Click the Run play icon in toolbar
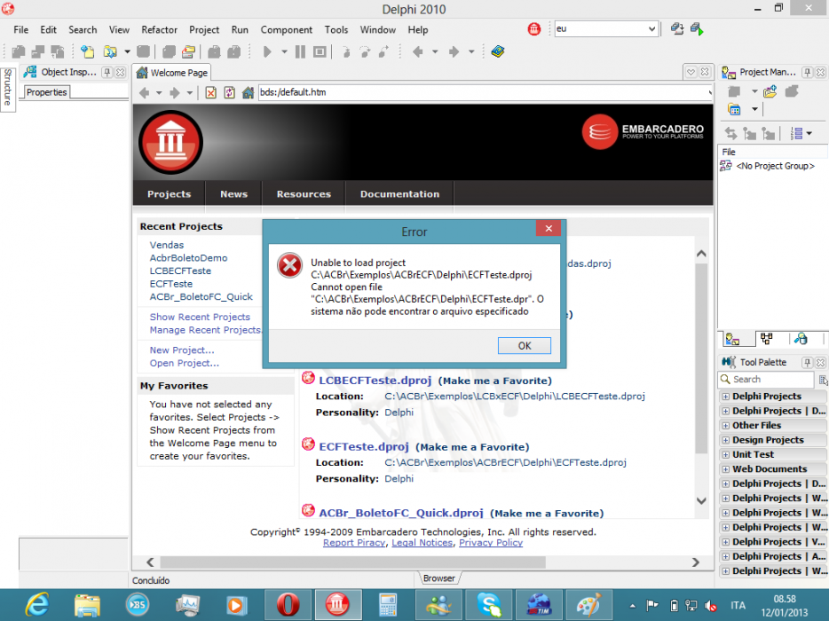This screenshot has width=829, height=621. pyautogui.click(x=267, y=51)
